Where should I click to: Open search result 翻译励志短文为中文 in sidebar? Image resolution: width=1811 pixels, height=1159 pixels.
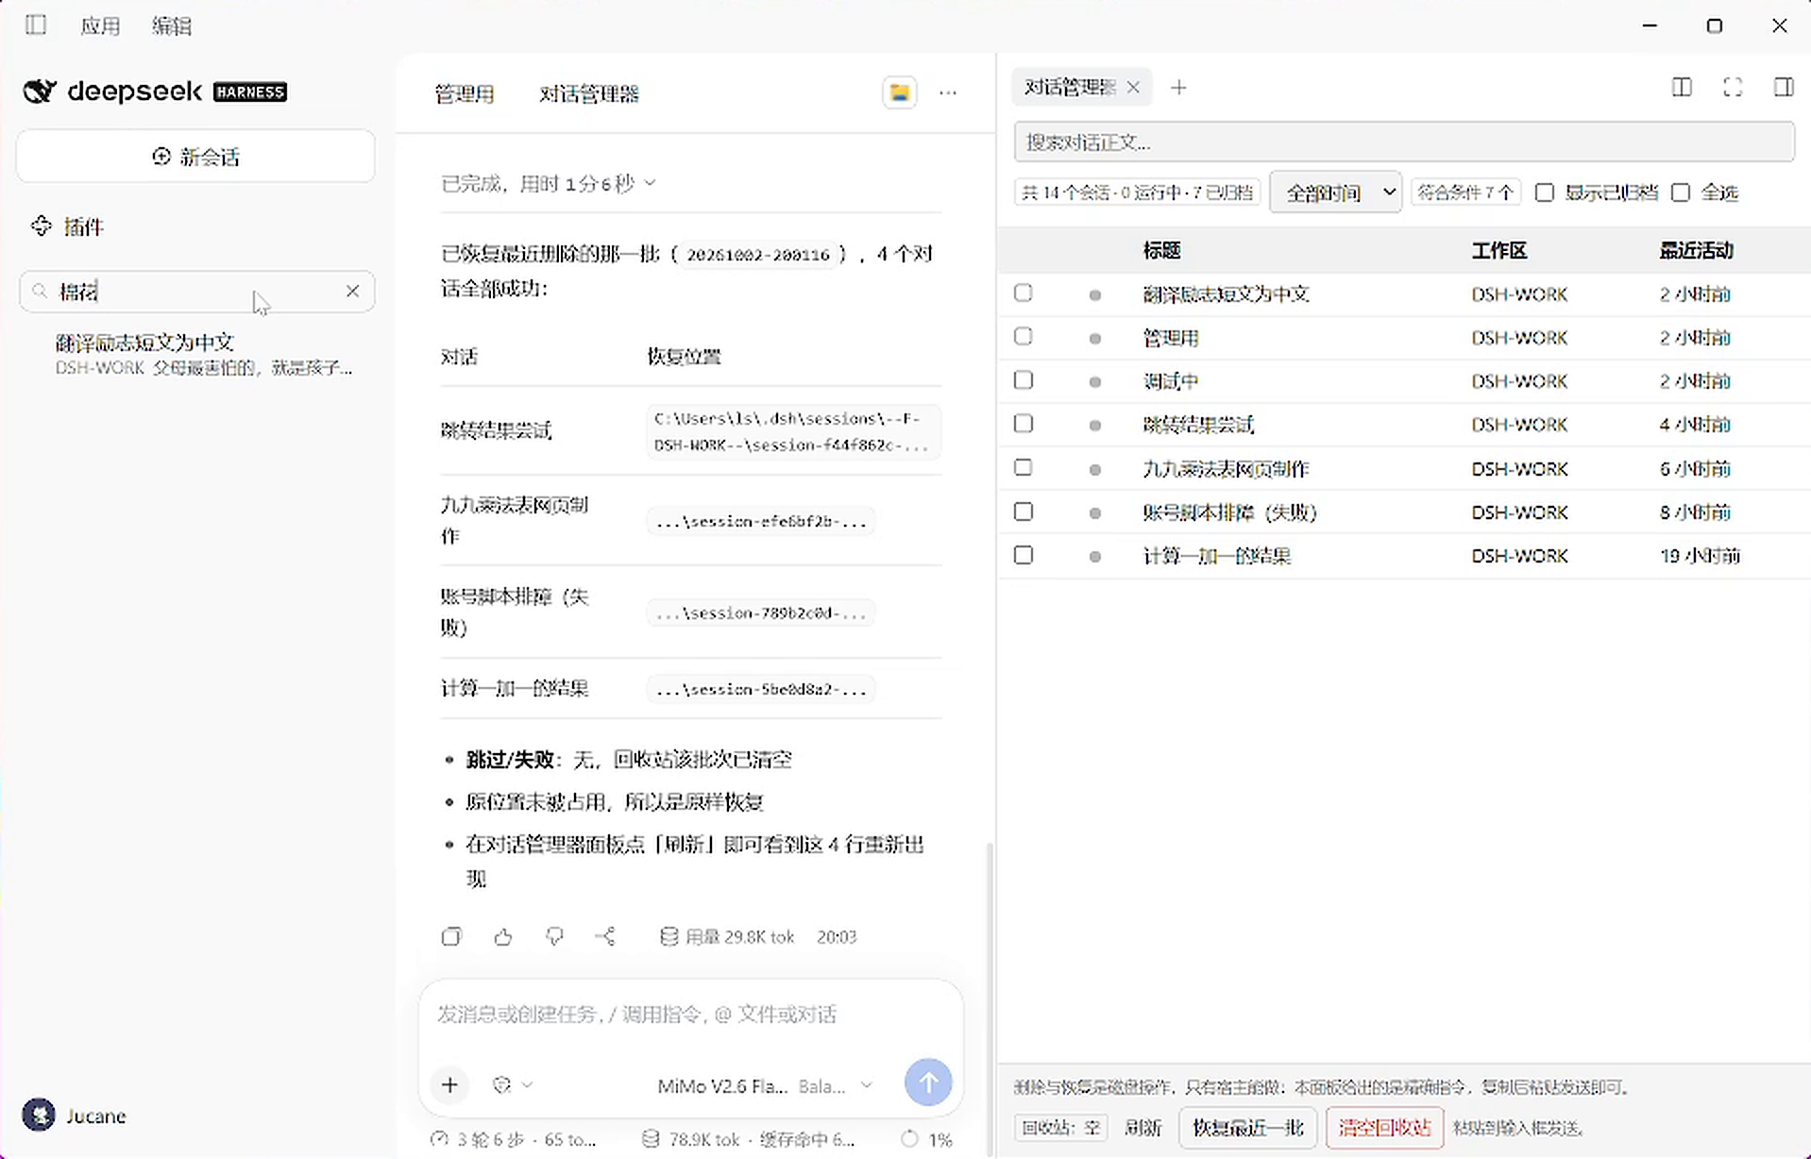click(203, 354)
